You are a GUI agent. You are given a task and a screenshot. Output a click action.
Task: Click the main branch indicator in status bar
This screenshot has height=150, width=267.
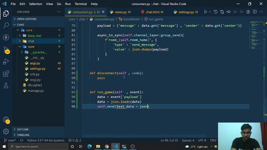pyautogui.click(x=10, y=140)
